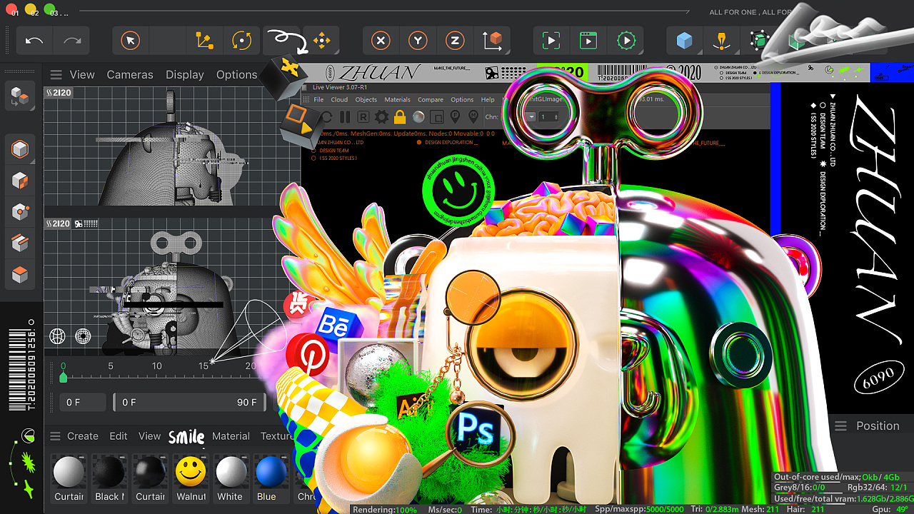
Task: Click the handwritten Smile menu item
Action: click(x=186, y=436)
